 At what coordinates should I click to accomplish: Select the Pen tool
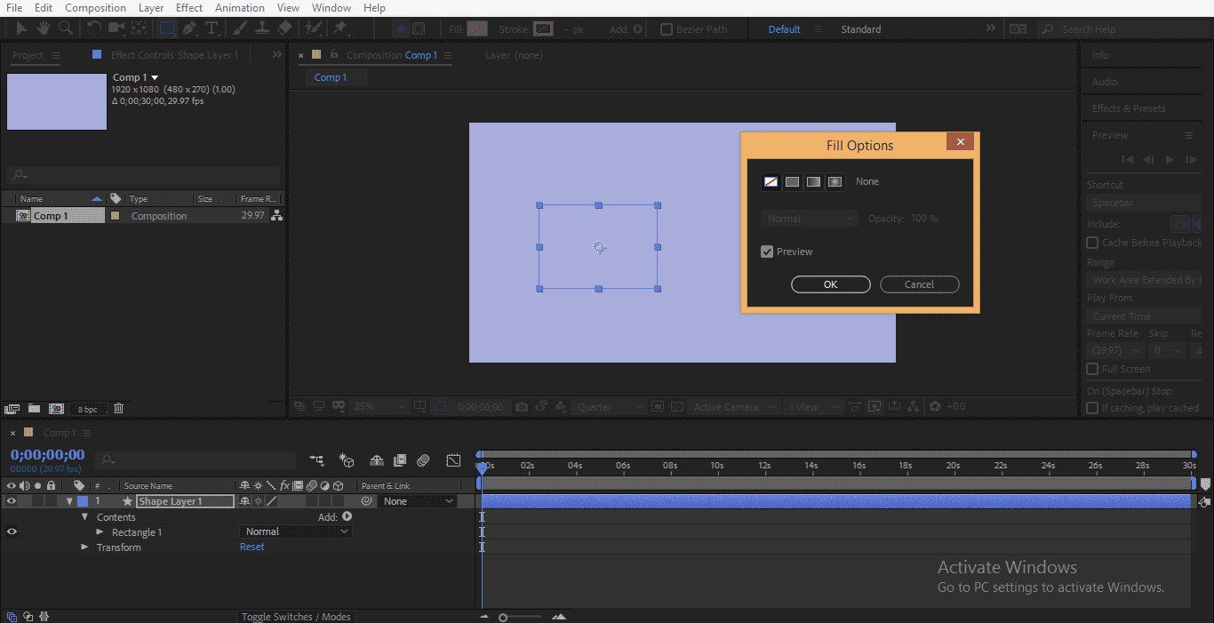tap(188, 28)
